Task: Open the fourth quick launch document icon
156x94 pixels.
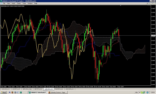Action: [18, 92]
